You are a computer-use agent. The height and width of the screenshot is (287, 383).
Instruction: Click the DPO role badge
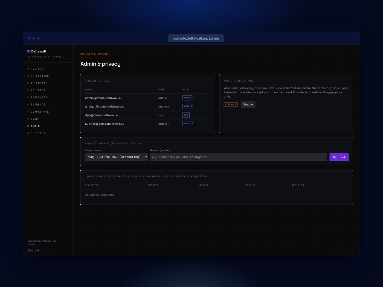pos(186,115)
